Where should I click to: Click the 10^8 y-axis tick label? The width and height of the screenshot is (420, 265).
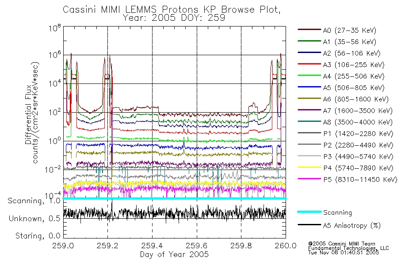pyautogui.click(x=55, y=27)
